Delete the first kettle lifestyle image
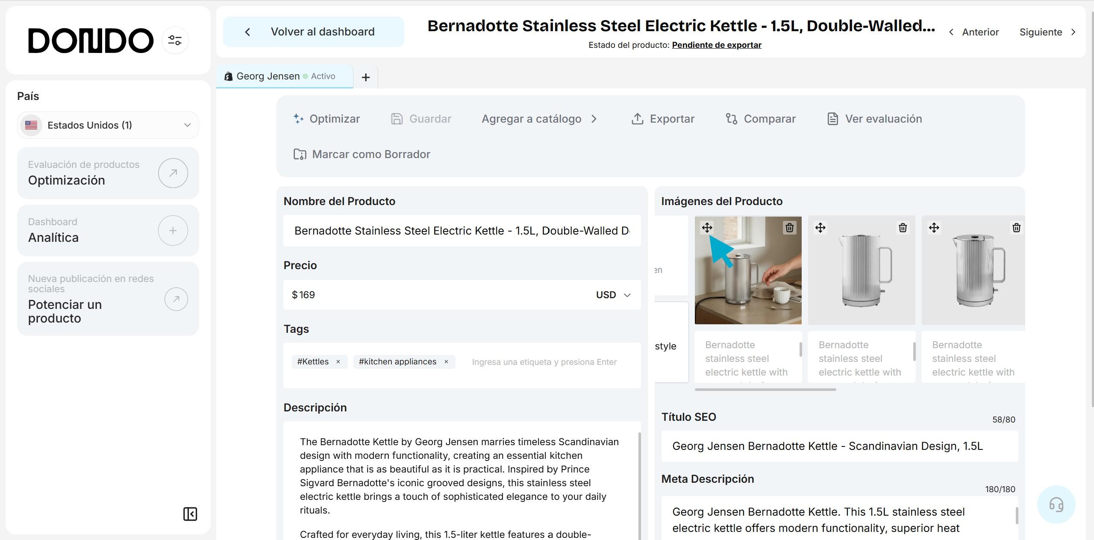This screenshot has height=540, width=1094. pos(789,228)
